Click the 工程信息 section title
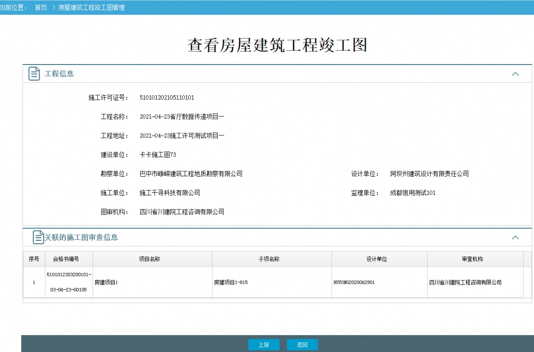This screenshot has width=534, height=352. click(59, 74)
